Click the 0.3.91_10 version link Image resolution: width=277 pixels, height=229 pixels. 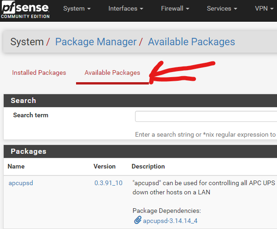[x=108, y=183]
